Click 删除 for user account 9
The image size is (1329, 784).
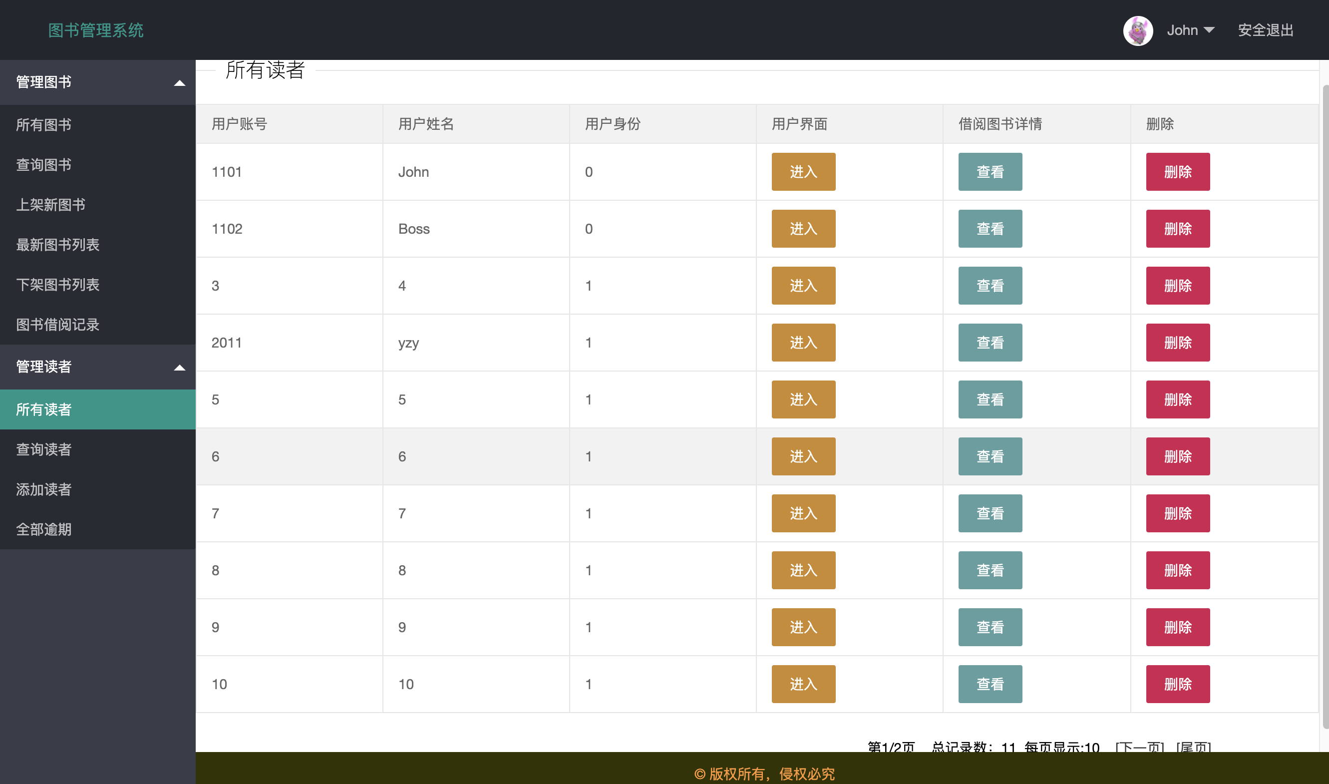pos(1177,627)
